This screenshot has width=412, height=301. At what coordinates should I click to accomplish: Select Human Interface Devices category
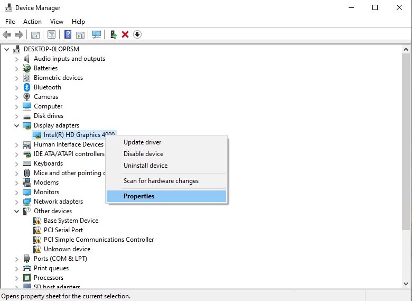pyautogui.click(x=69, y=144)
